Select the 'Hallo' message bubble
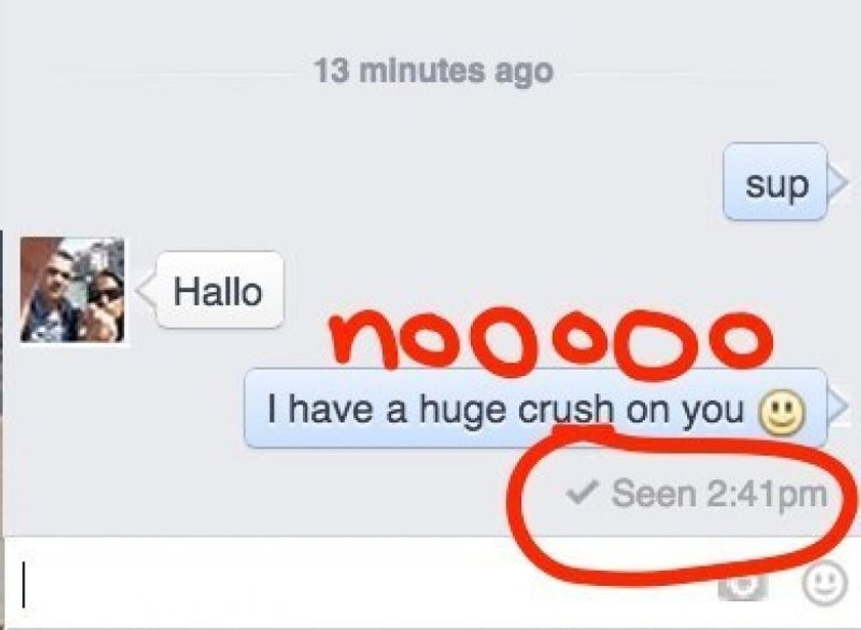Screen dimensions: 861x630 221,290
